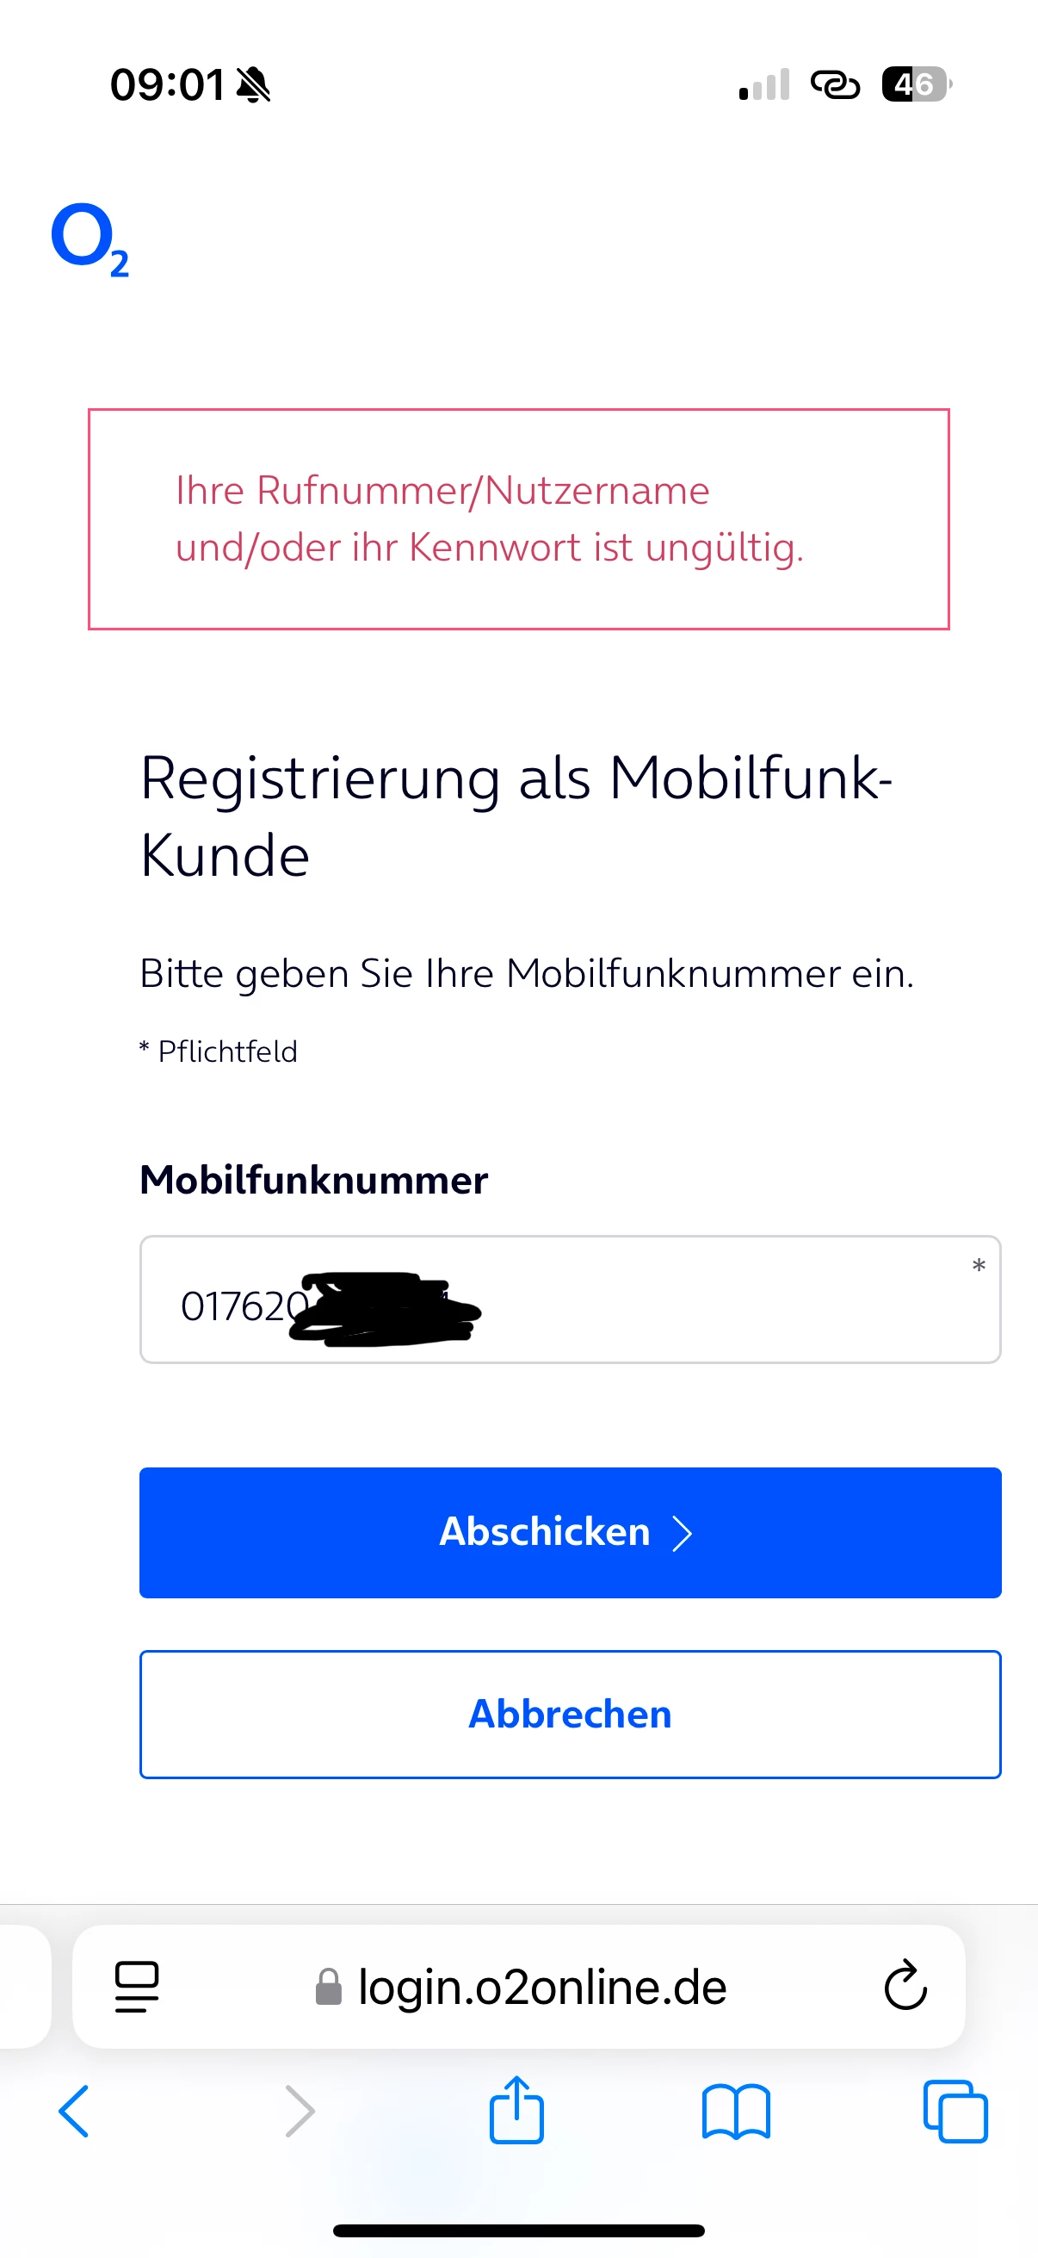
Task: Tap the silent mode bell icon
Action: click(x=254, y=85)
